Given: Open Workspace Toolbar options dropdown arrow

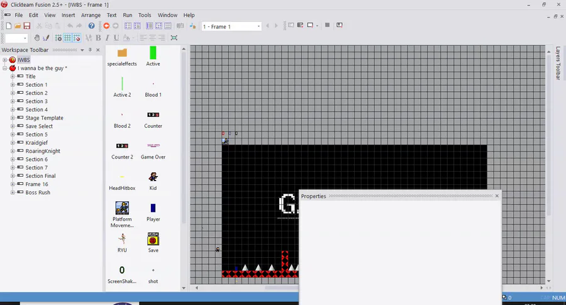Looking at the screenshot, I should click(82, 50).
